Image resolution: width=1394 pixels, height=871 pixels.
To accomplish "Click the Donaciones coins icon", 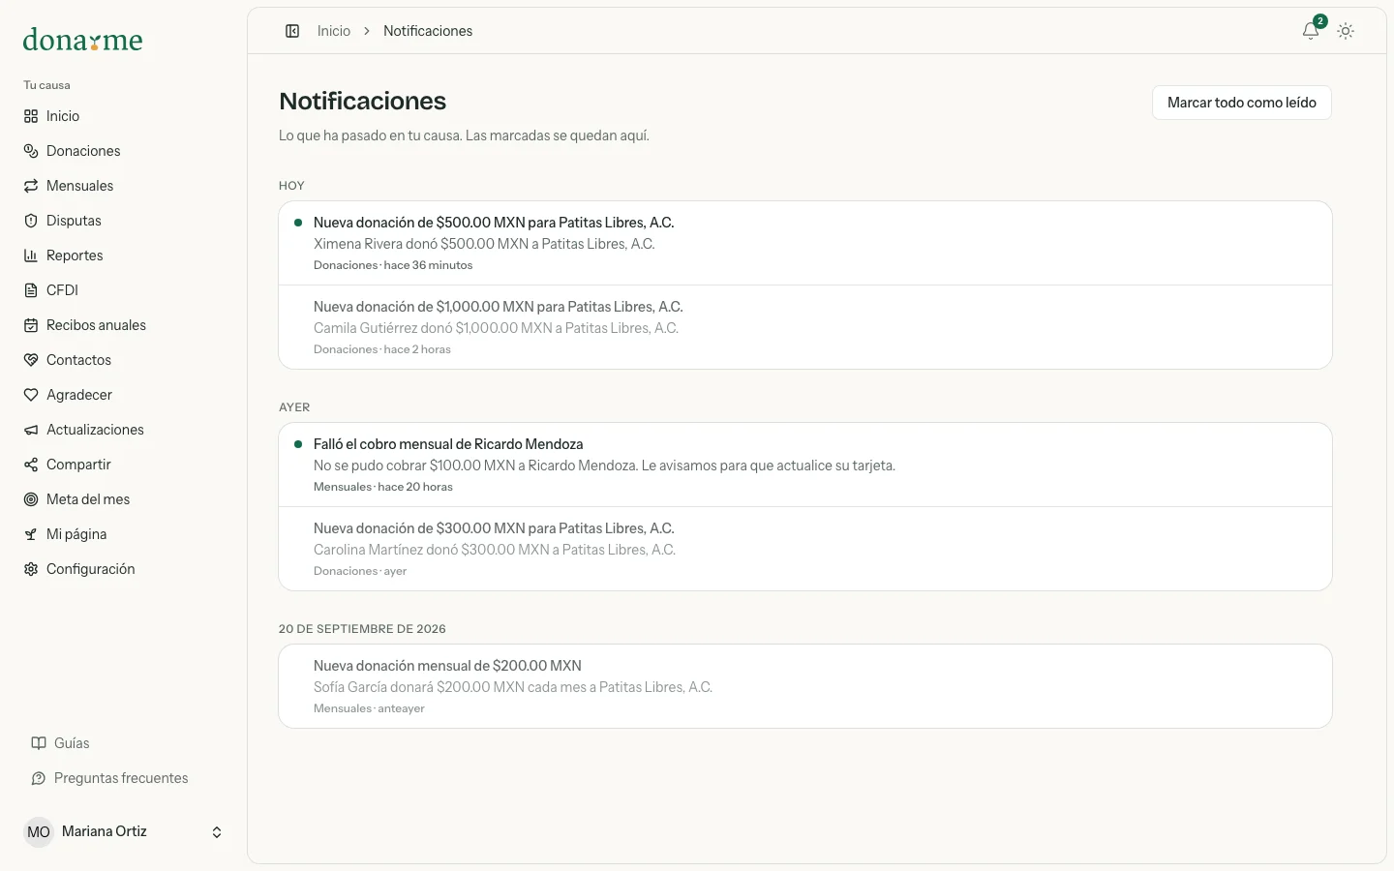I will point(31,151).
